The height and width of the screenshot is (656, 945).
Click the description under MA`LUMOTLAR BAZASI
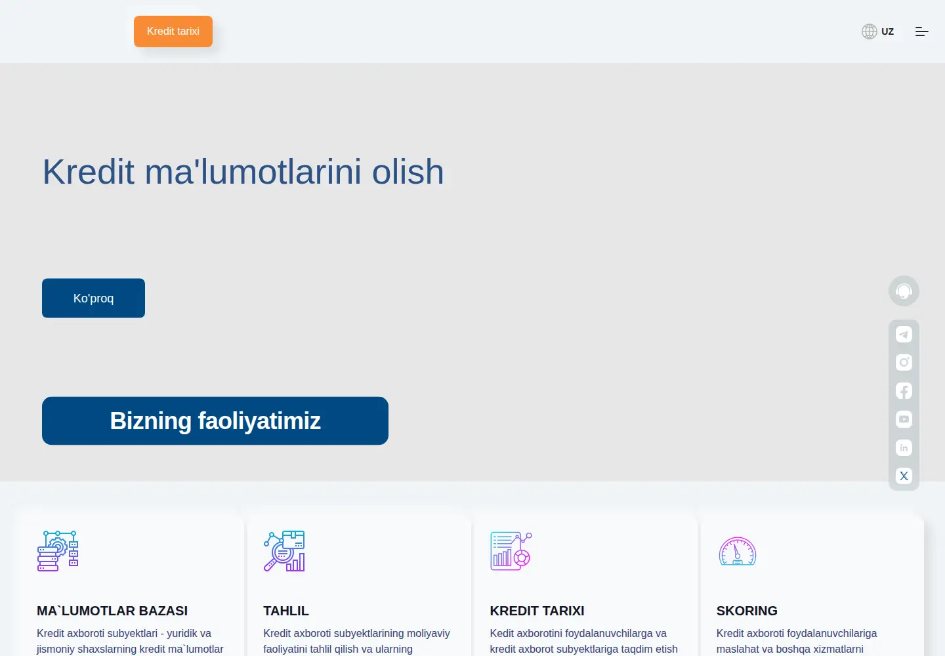130,642
